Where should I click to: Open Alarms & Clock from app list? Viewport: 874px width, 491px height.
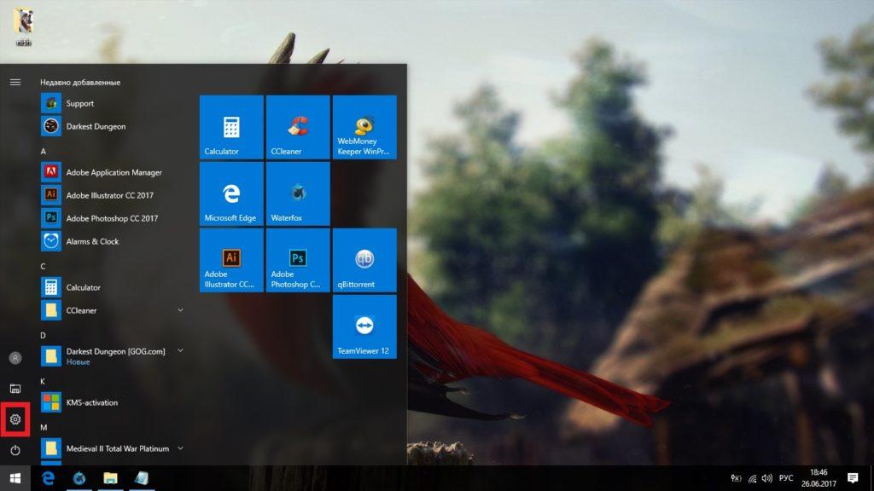click(x=112, y=241)
